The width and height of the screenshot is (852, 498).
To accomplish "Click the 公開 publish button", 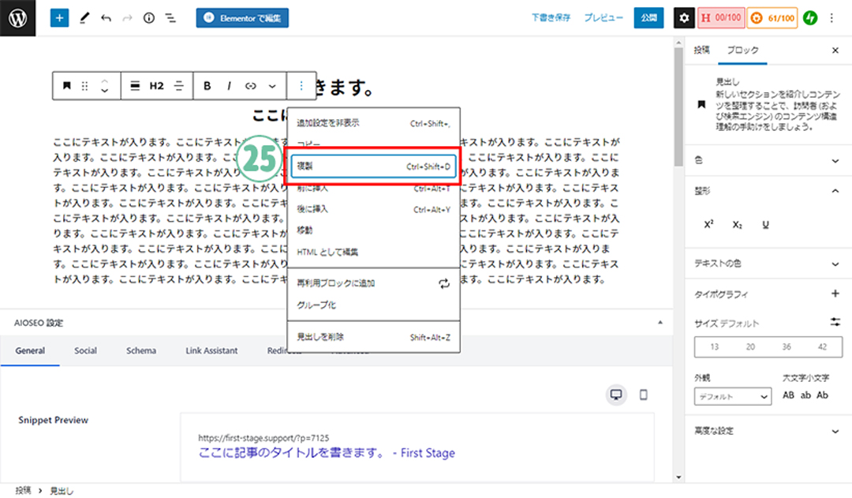I will [648, 17].
